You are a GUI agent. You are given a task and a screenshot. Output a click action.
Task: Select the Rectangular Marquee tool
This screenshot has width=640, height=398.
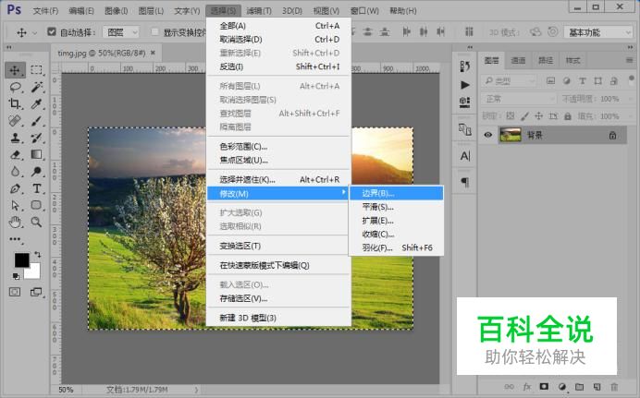click(x=36, y=69)
